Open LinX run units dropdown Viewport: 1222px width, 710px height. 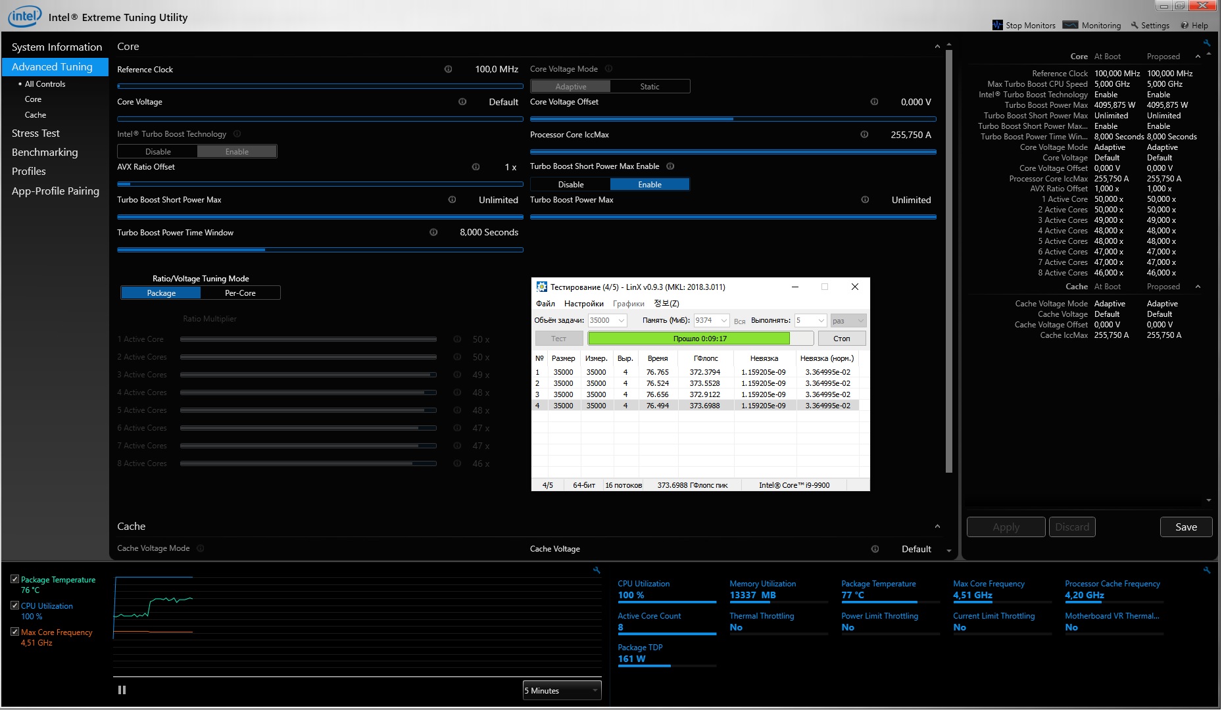[x=848, y=320]
